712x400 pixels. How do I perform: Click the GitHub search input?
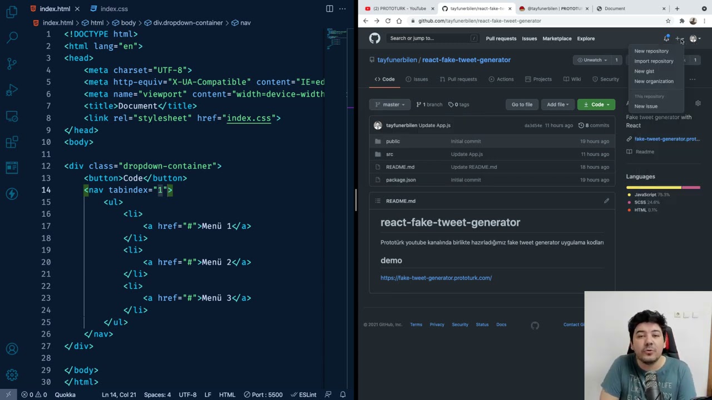[x=433, y=38]
